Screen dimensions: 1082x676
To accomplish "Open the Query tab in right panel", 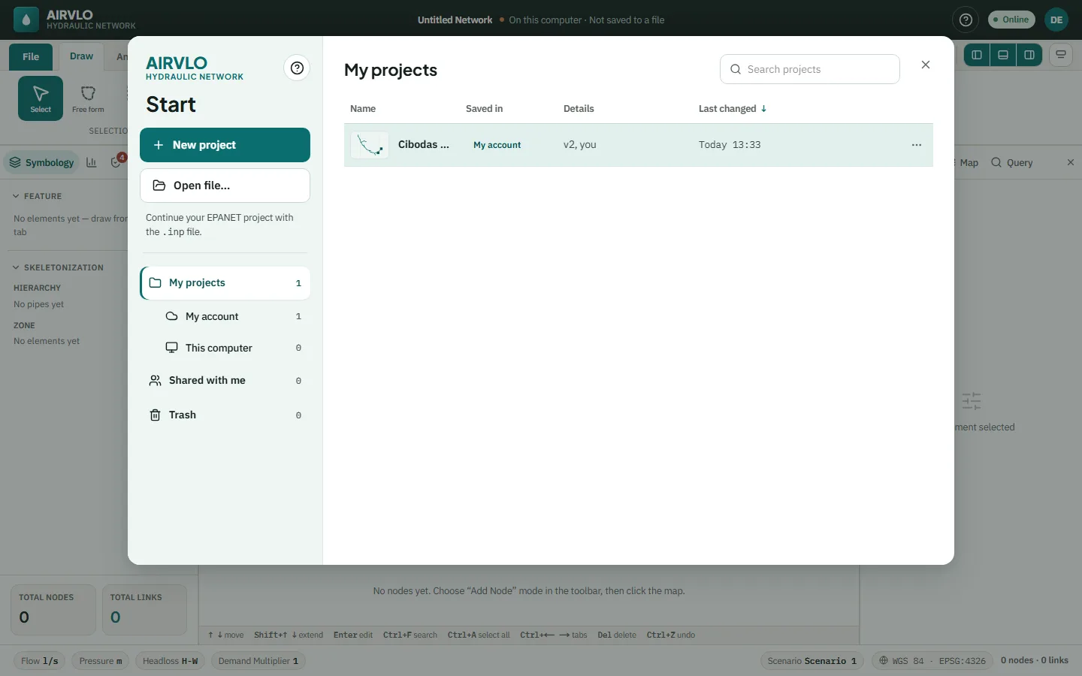I will pos(1012,162).
